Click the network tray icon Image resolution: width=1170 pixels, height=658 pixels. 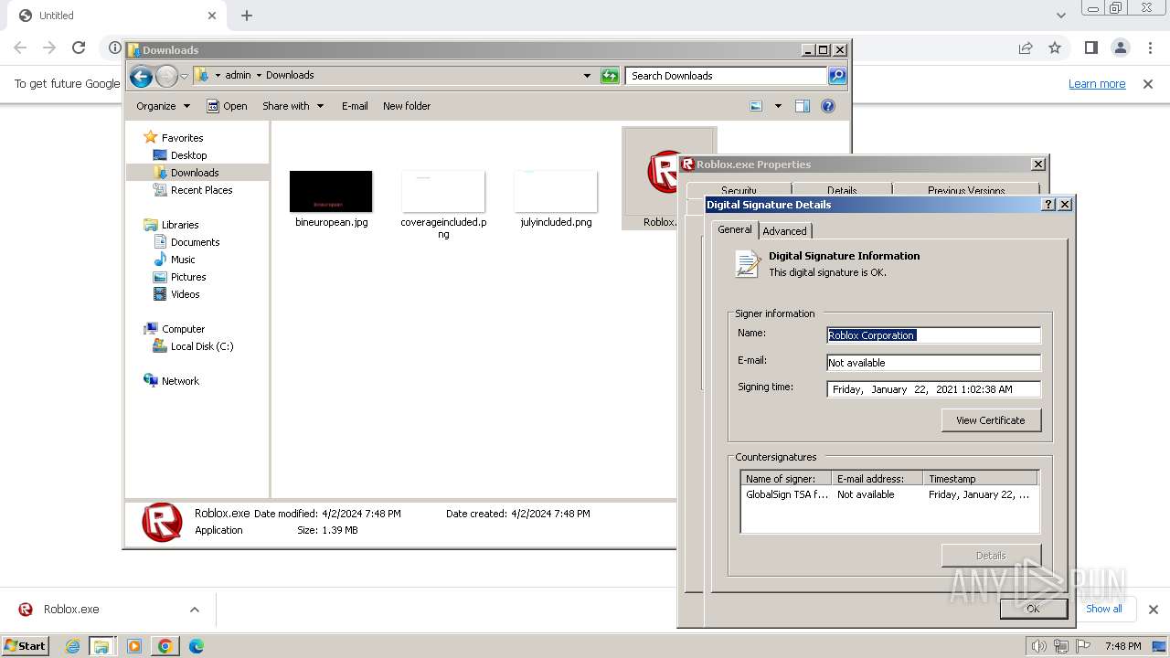click(1060, 646)
